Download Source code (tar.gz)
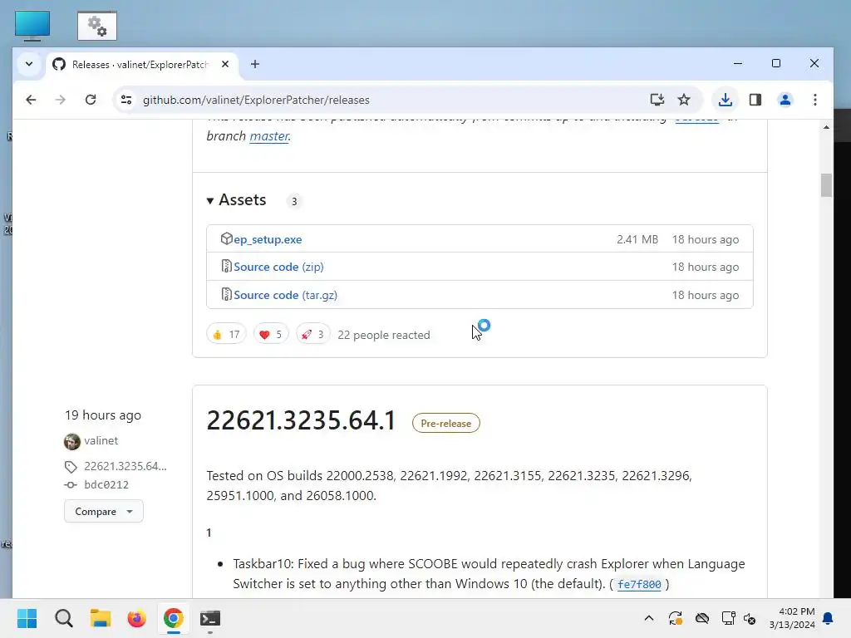The height and width of the screenshot is (638, 851). point(286,295)
